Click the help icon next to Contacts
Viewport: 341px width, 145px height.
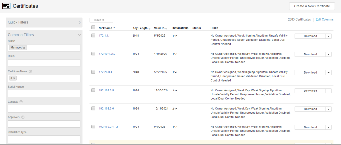tap(21, 102)
